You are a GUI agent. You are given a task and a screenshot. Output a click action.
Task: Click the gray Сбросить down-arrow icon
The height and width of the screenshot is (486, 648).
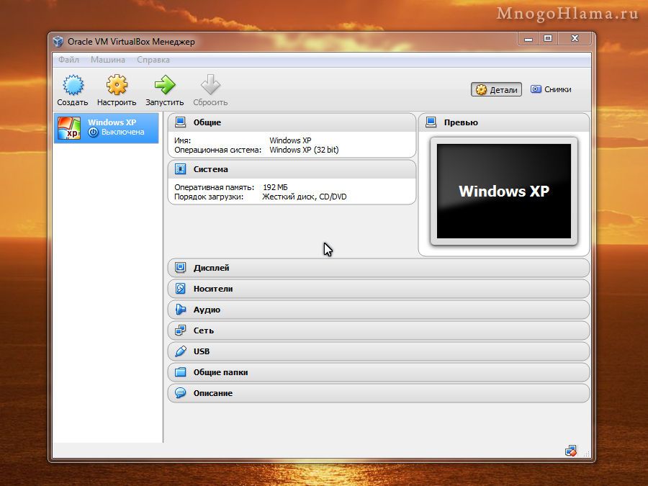pos(210,85)
